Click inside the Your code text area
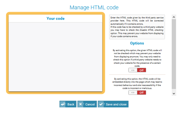Viewport: 193px width, 120px height. [55, 57]
